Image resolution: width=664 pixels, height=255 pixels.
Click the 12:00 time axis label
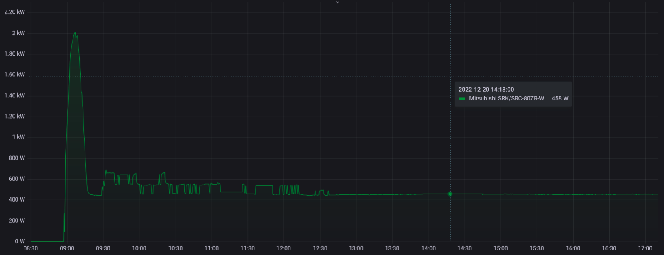tap(284, 248)
